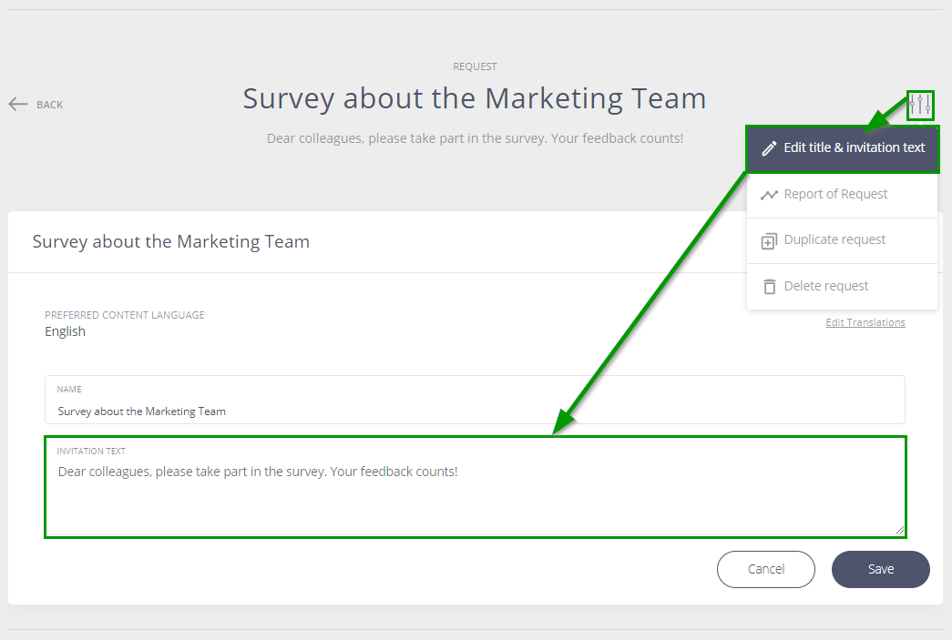Click the Cancel button
952x640 pixels.
[765, 569]
